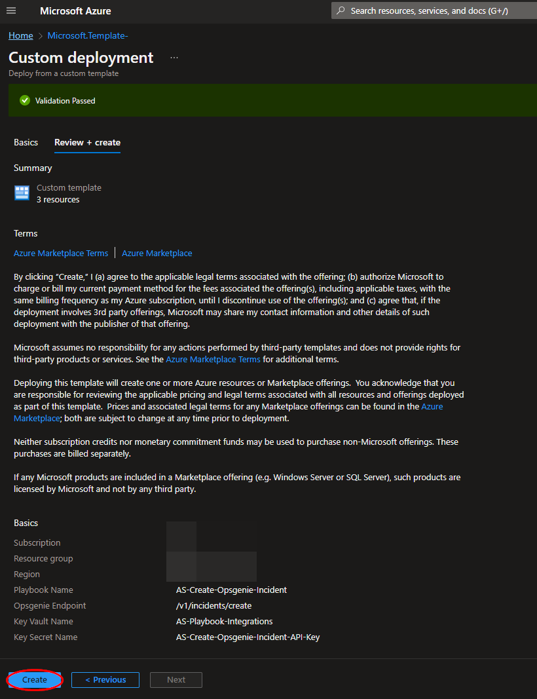537x699 pixels.
Task: Go back with the Previous button
Action: 105,680
